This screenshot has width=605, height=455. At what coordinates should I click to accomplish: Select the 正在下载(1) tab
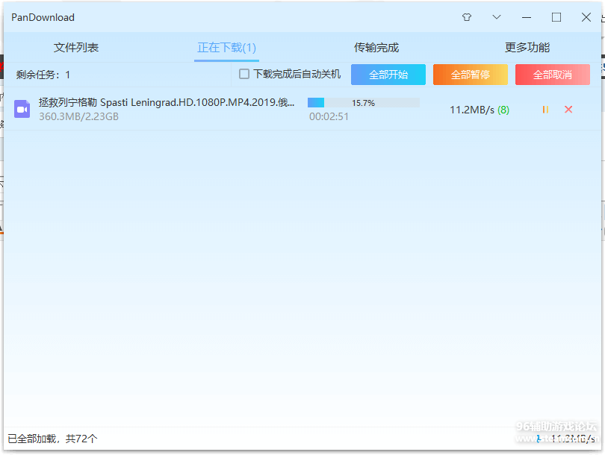click(226, 48)
